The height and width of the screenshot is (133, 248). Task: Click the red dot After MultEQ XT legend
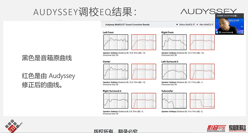click(197, 24)
